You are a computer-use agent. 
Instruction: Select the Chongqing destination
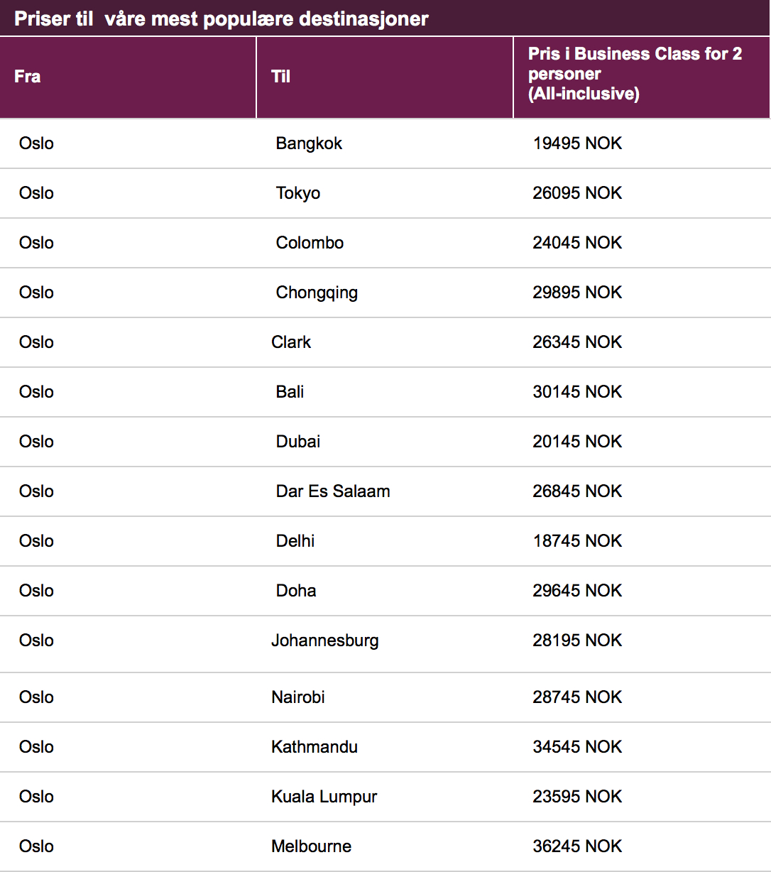[x=317, y=293]
